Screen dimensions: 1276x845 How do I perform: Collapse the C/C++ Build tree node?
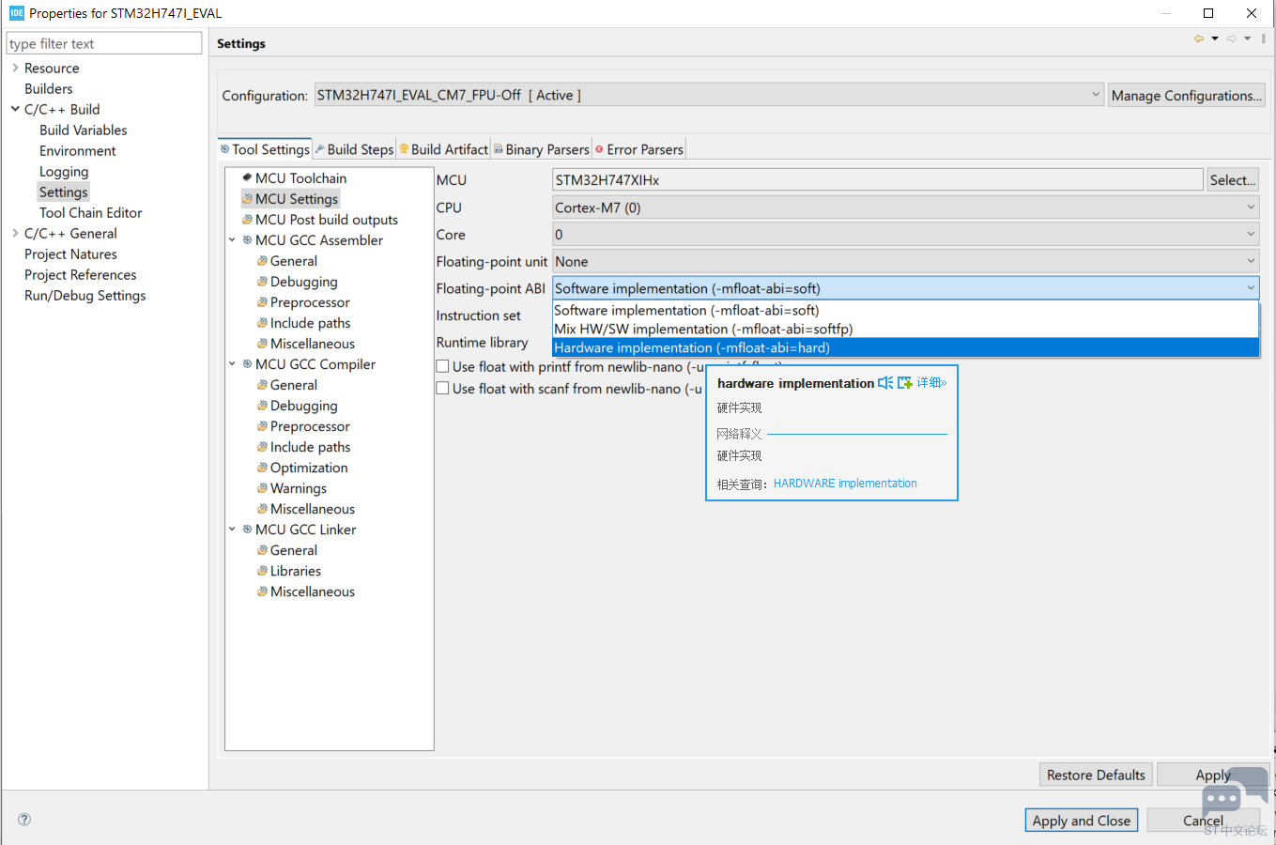[15, 109]
